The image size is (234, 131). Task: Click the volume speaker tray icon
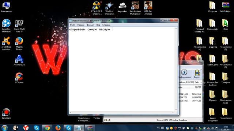point(212,128)
